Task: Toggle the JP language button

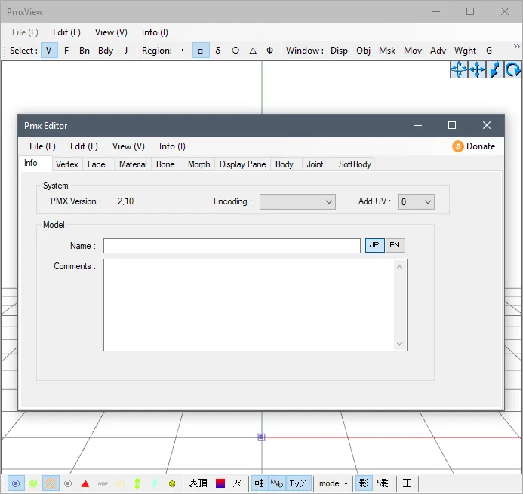Action: (374, 245)
